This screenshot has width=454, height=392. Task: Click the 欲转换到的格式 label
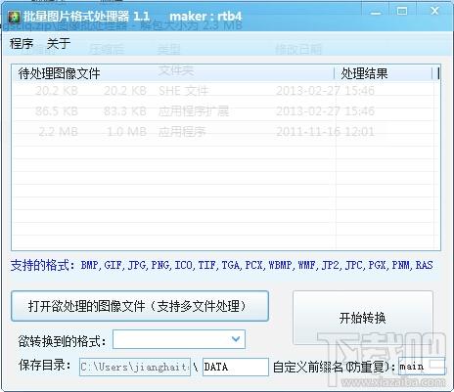[62, 341]
